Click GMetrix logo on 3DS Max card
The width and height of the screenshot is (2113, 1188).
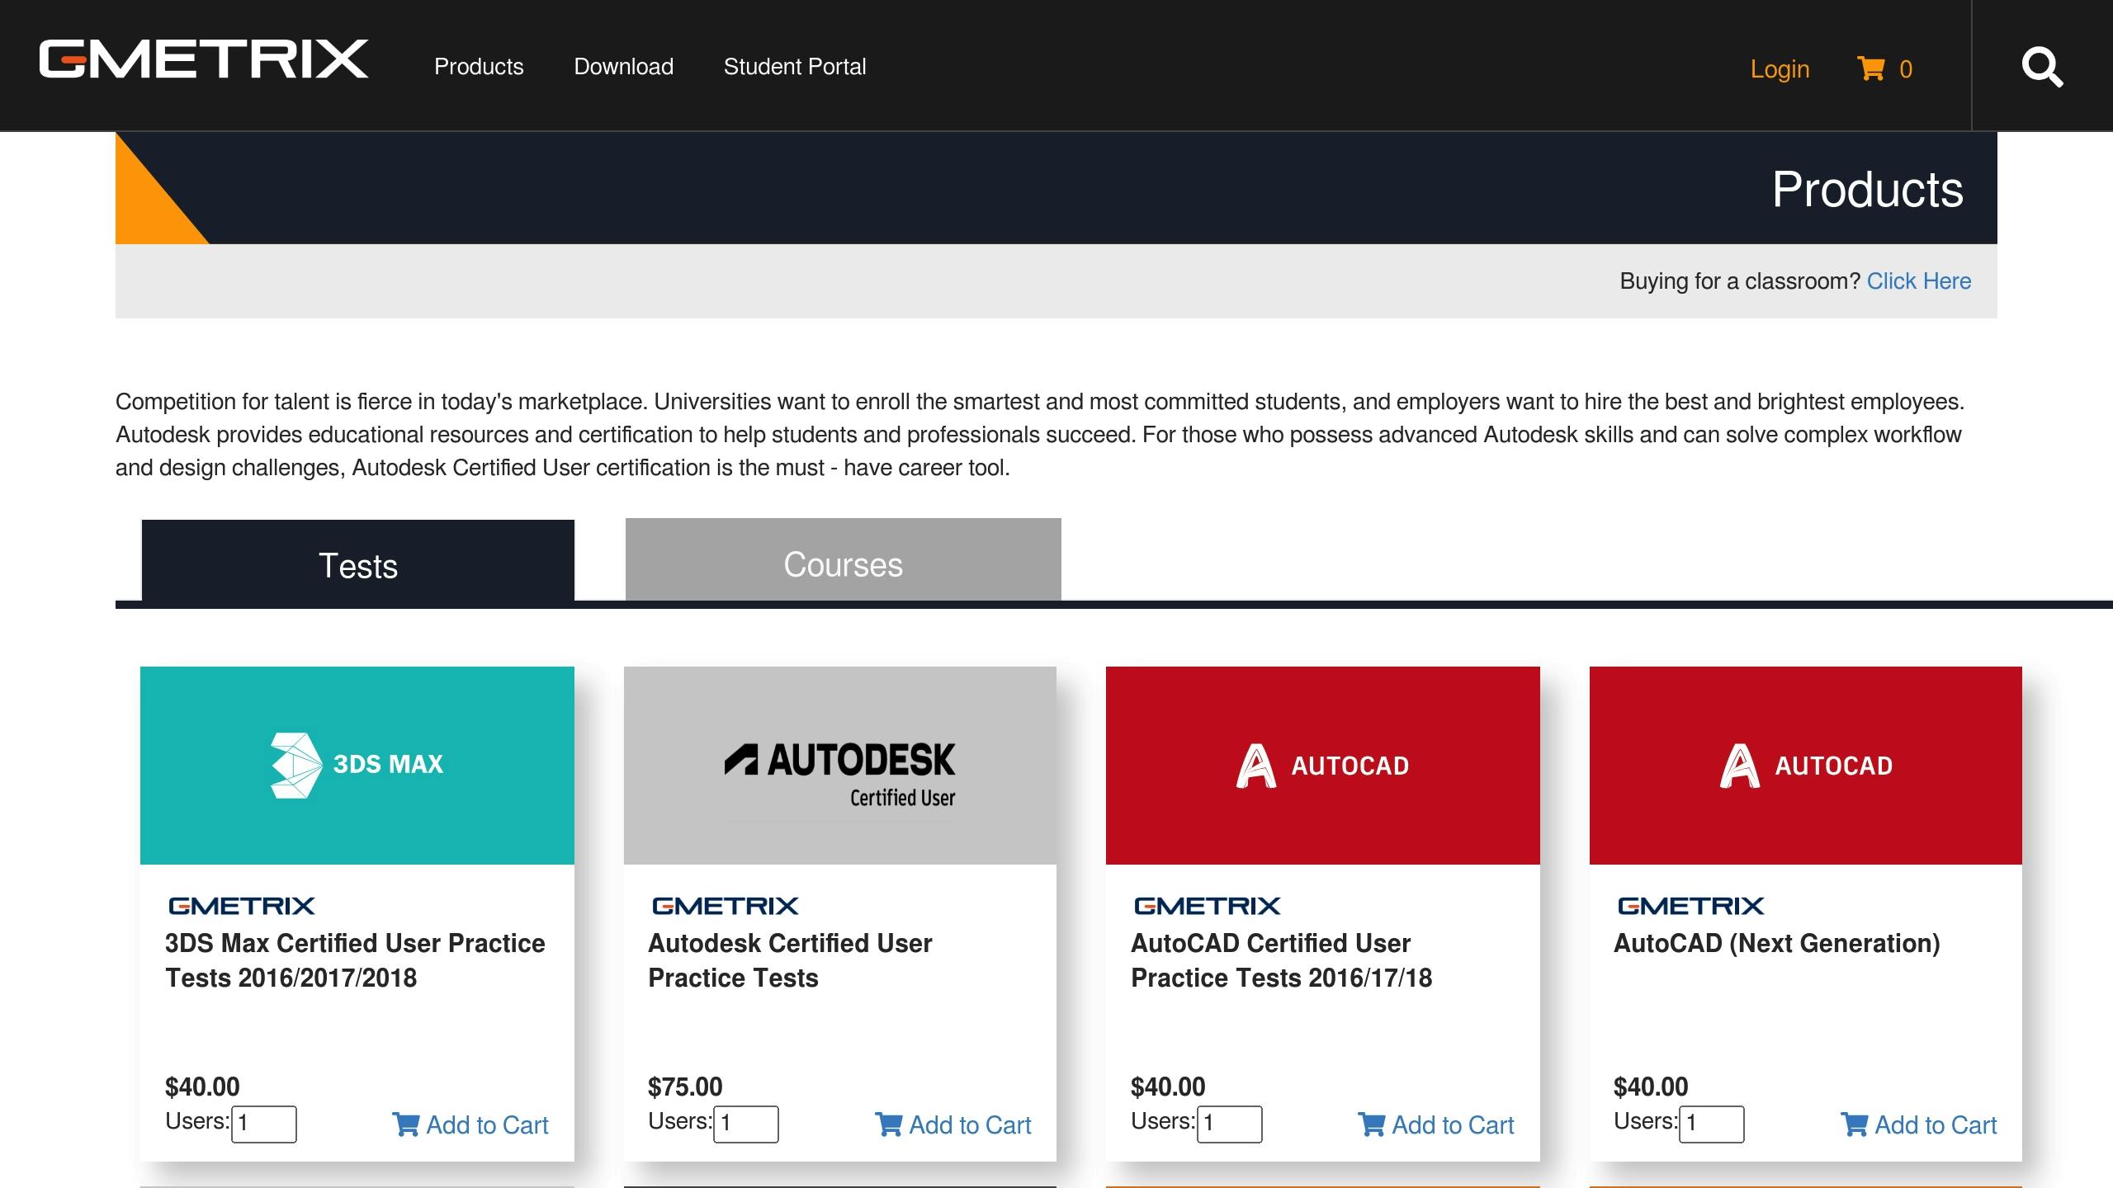[x=241, y=906]
